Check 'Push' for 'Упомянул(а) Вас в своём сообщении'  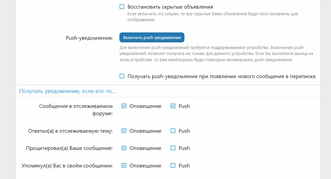tap(173, 166)
